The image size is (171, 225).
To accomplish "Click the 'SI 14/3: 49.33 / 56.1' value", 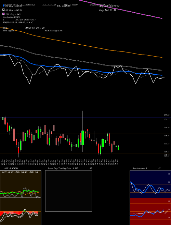I will coord(26,20).
